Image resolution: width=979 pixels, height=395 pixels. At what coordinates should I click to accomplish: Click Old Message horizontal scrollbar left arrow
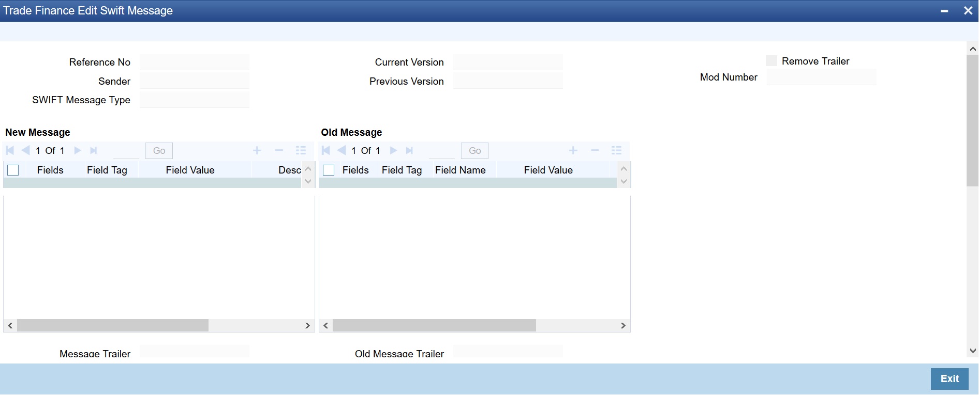click(x=326, y=325)
